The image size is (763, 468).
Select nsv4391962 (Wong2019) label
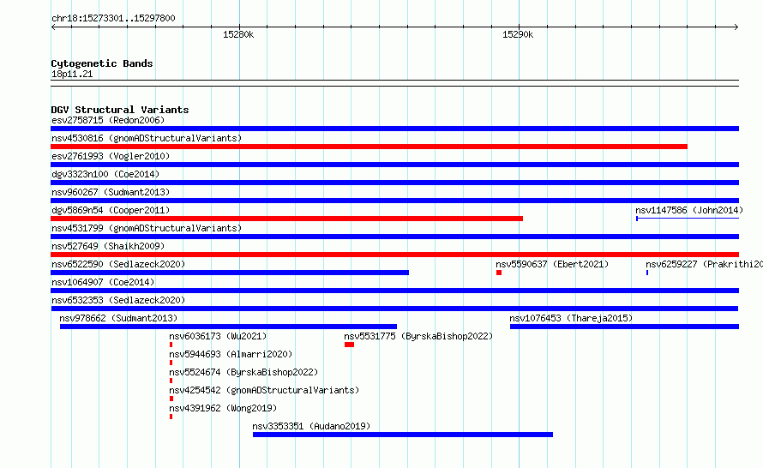[223, 408]
